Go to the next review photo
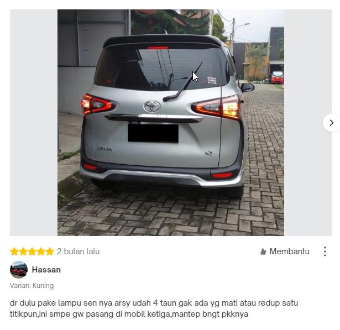340x330 pixels. [x=331, y=123]
